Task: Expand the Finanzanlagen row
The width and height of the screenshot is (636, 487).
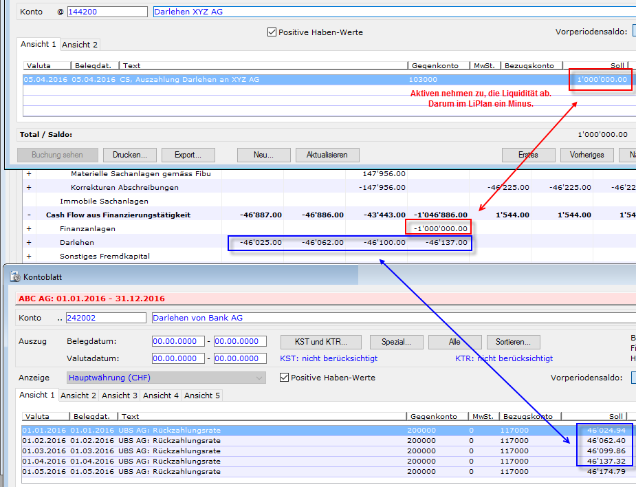Action: click(x=29, y=228)
